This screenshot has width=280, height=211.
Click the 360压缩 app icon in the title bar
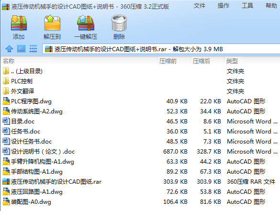[6, 7]
